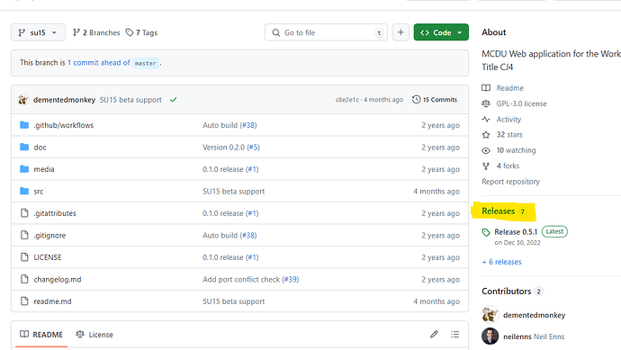
Task: Switch to the README tab
Action: [41, 335]
